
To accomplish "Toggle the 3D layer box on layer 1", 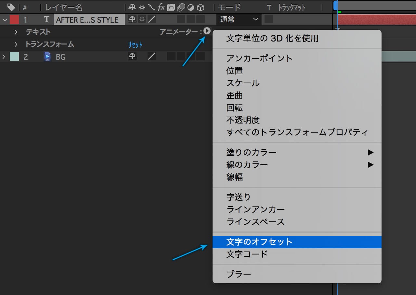I will coord(201,19).
